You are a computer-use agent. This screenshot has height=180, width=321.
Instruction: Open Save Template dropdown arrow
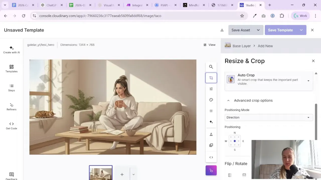point(301,30)
